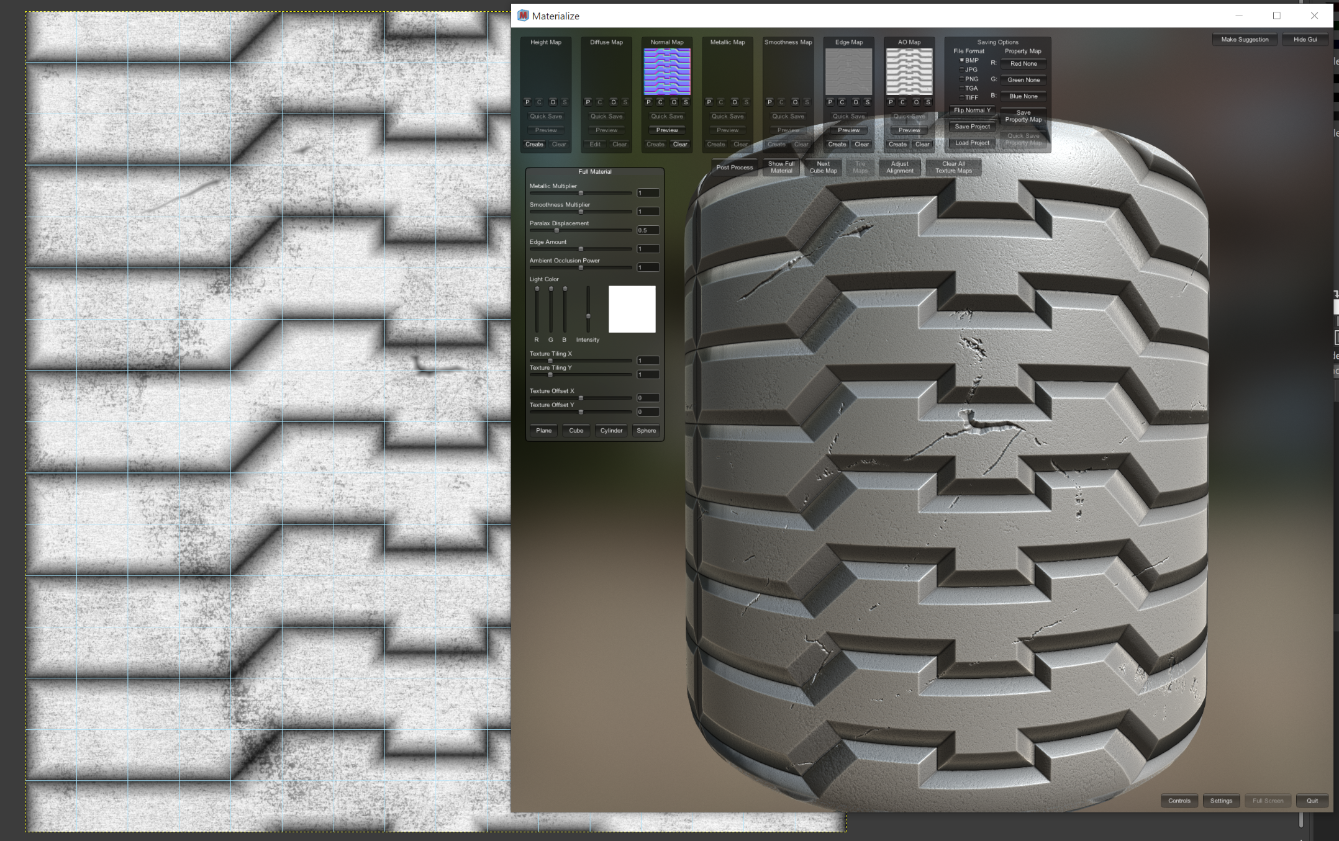
Task: Click the P button under Metallic Map
Action: point(709,102)
